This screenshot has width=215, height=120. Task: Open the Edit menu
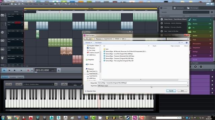click(x=31, y=4)
